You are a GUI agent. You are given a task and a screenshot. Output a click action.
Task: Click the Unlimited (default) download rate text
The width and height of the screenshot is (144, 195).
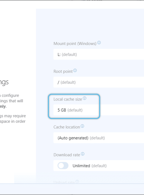(89, 166)
